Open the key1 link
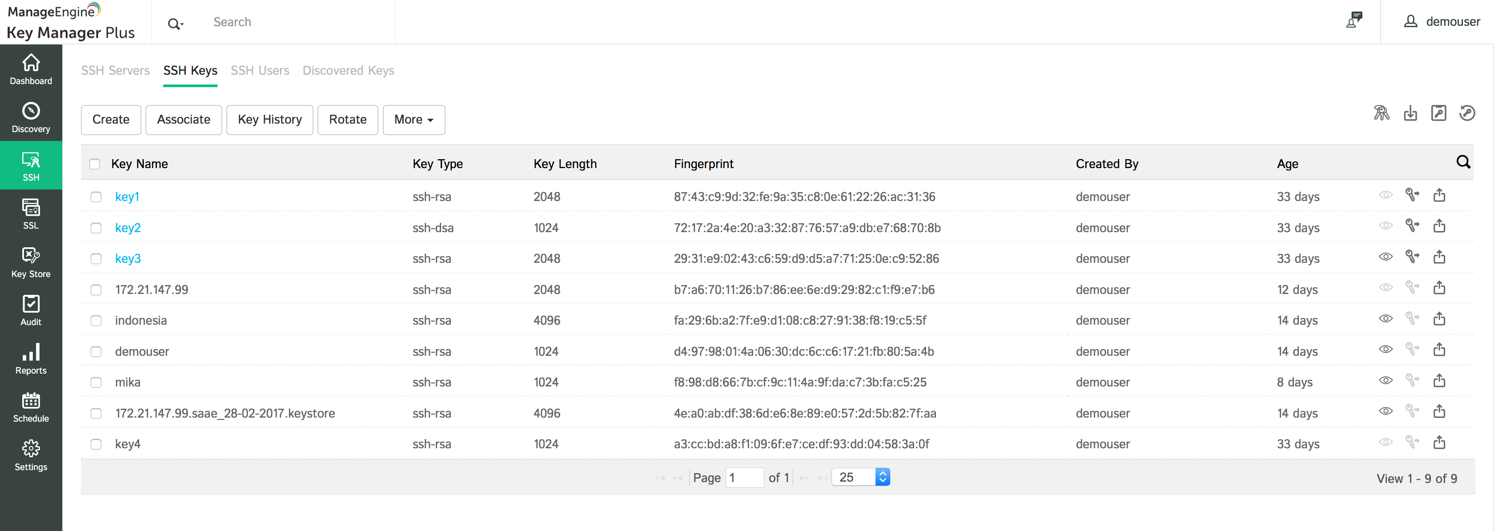The image size is (1494, 531). (127, 197)
